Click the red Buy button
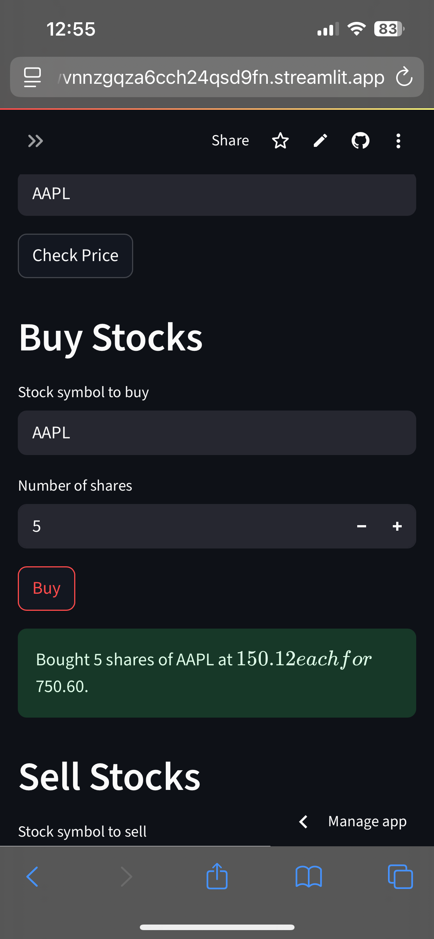 pyautogui.click(x=46, y=588)
